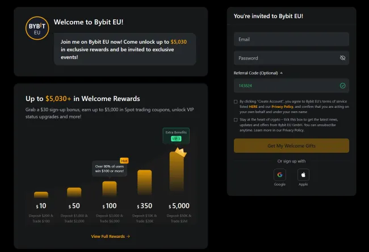Click the Deposit $3,000 & Trade $6,000 text
369x252 pixels.
click(x=110, y=219)
